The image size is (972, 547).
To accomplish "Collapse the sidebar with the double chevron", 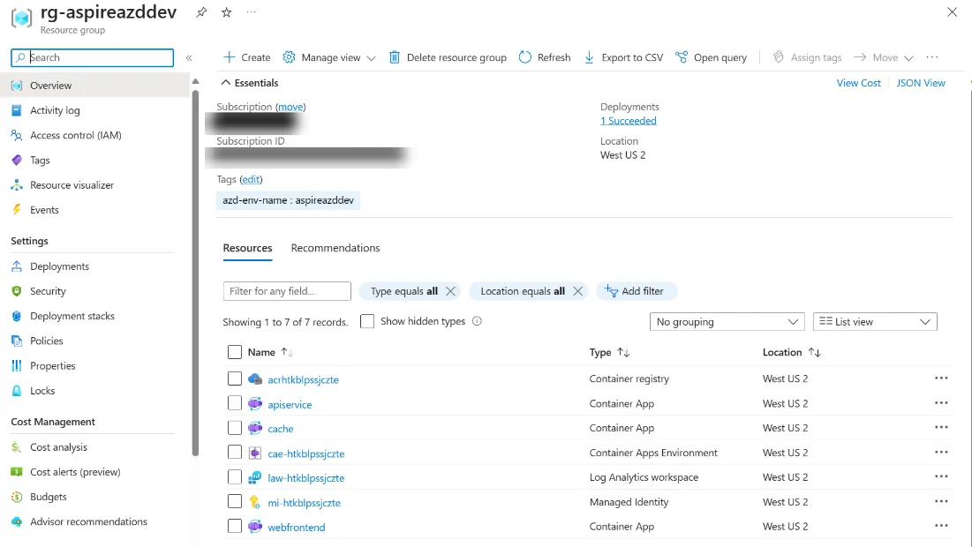I will [189, 57].
